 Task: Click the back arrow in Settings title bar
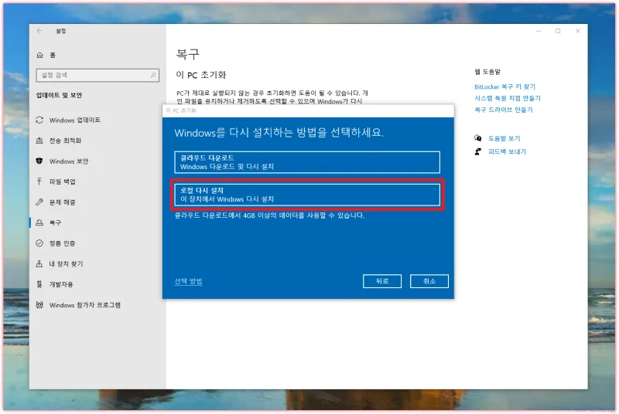tap(39, 31)
